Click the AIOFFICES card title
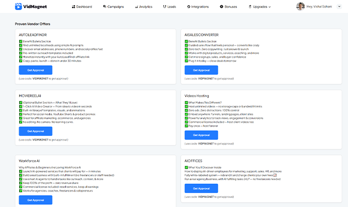This screenshot has width=348, height=207. pos(193,161)
